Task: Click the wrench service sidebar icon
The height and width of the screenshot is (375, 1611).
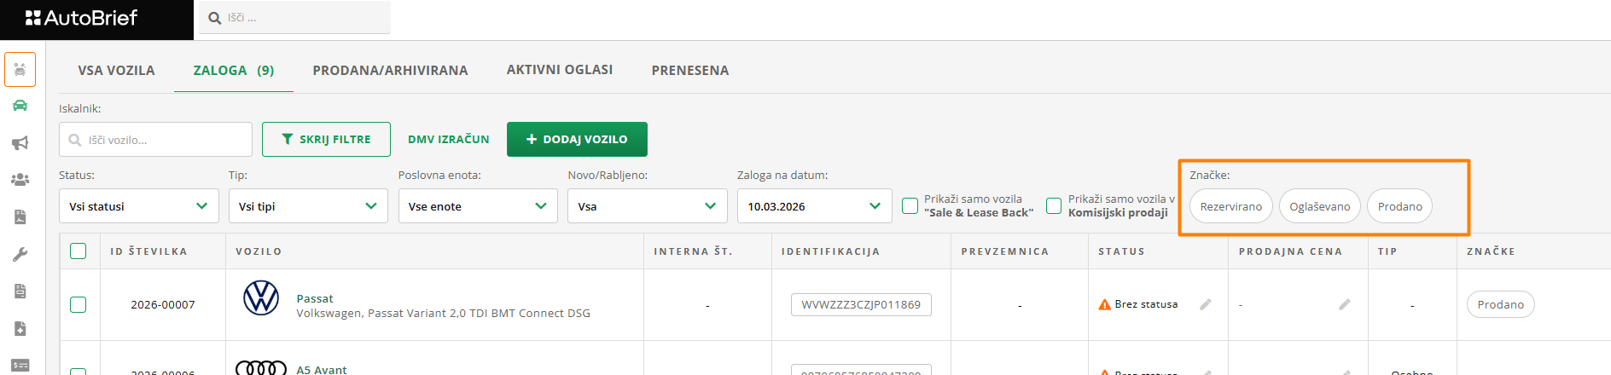Action: click(20, 254)
